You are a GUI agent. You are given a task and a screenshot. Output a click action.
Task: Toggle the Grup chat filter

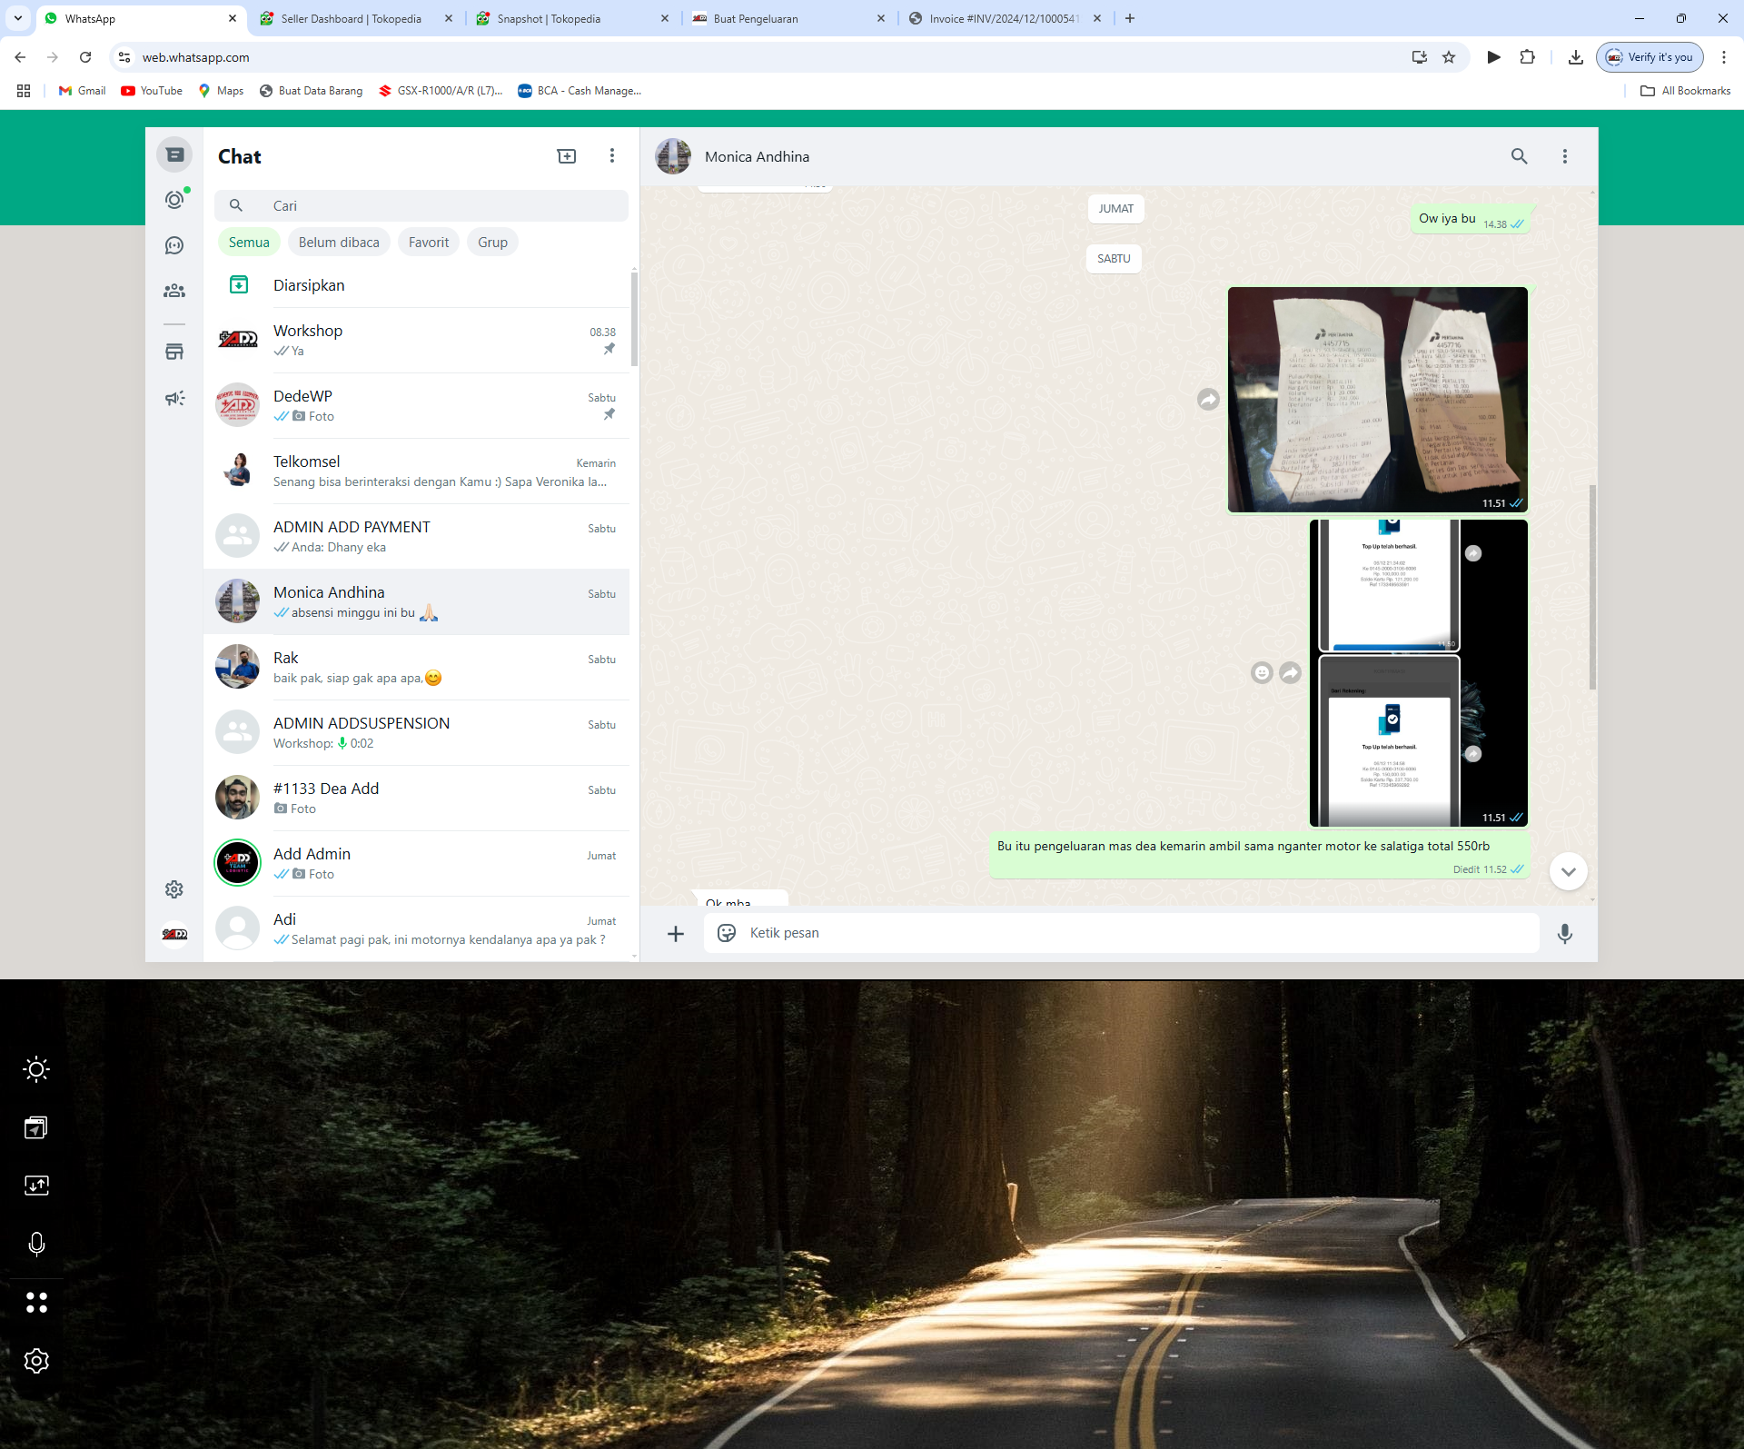[x=492, y=243]
